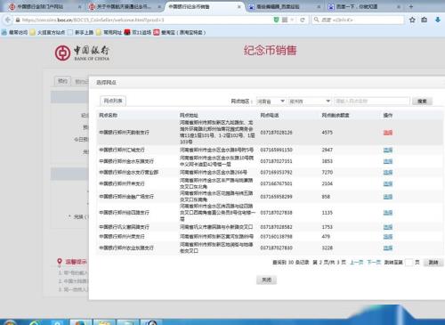Open the downloads arrow icon
The width and height of the screenshot is (445, 325).
coord(438,20)
